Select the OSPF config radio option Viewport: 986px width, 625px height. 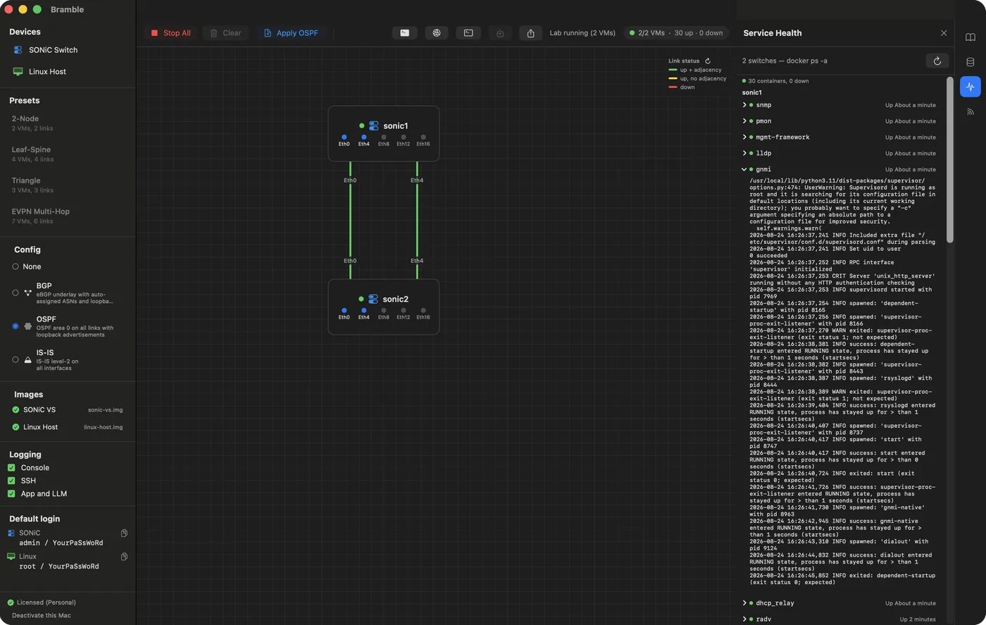point(15,326)
